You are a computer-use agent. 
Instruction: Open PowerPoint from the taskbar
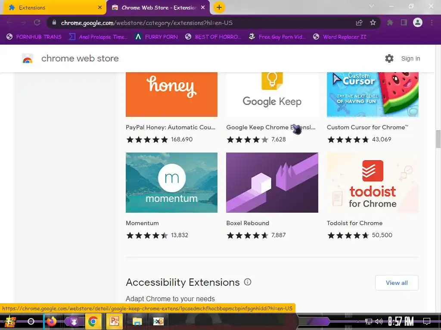point(114,321)
